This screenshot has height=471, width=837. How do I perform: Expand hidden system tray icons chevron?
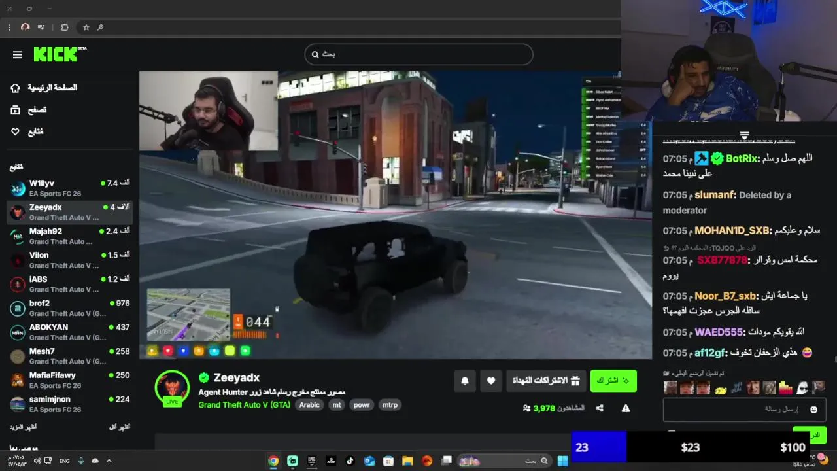pyautogui.click(x=109, y=461)
